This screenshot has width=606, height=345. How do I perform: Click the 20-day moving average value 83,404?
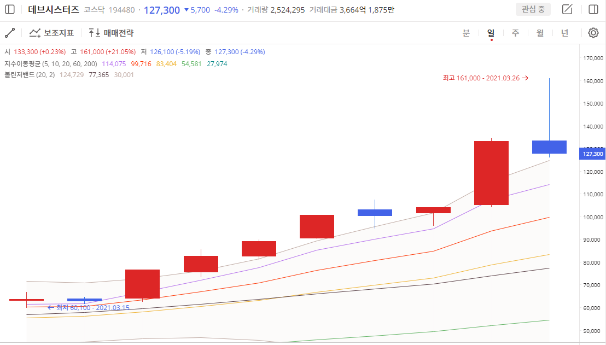[x=166, y=64]
